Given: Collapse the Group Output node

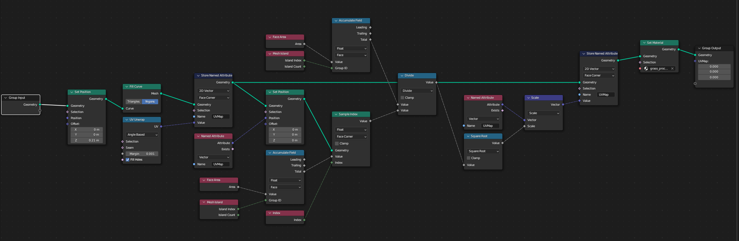Looking at the screenshot, I should pyautogui.click(x=699, y=48).
